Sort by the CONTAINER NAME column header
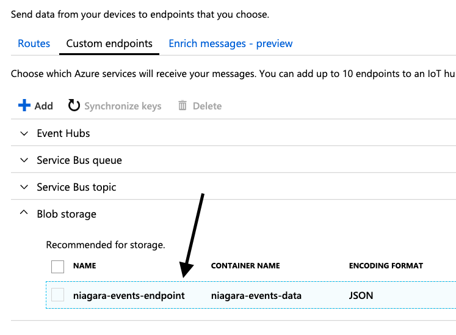This screenshot has width=456, height=335. point(245,266)
